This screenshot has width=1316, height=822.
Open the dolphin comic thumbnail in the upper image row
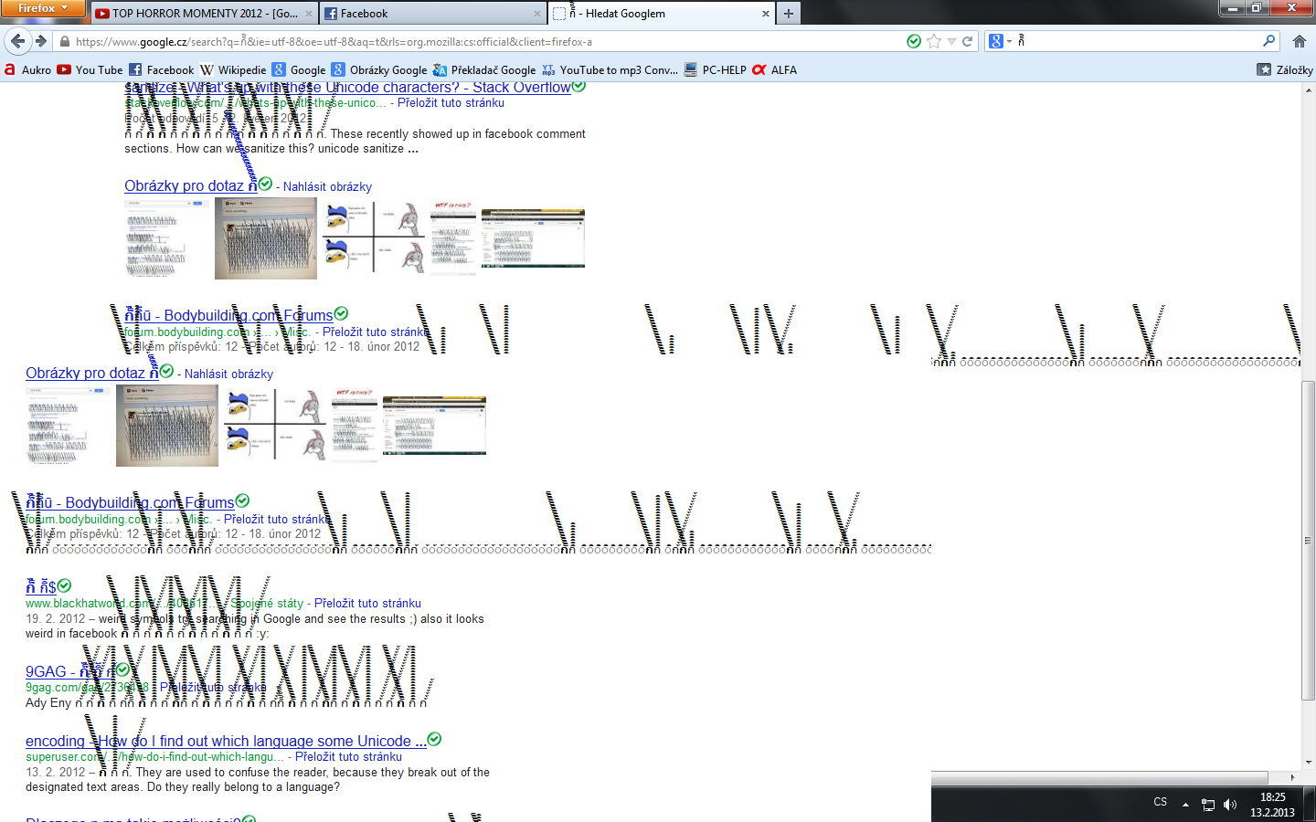374,238
